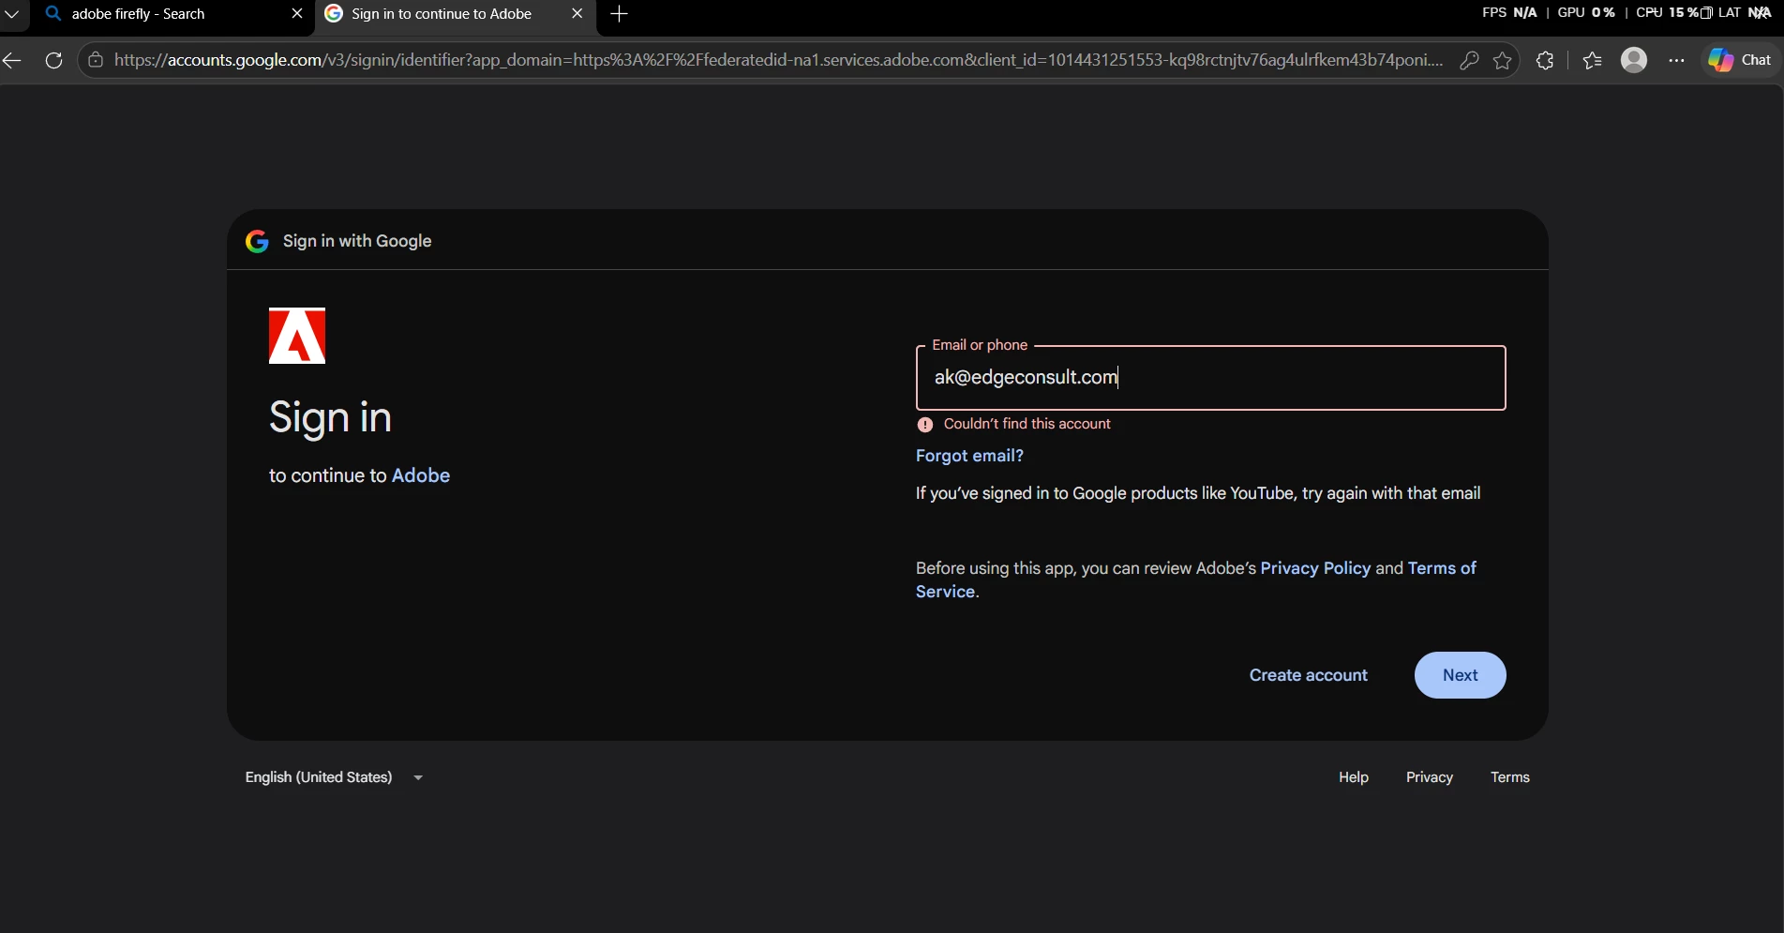Open the password manager key icon
The image size is (1784, 933).
point(1469,60)
